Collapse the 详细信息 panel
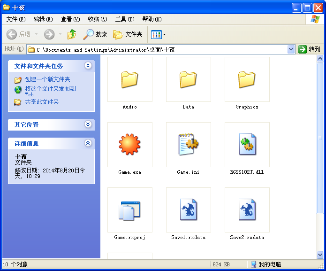 [x=88, y=143]
